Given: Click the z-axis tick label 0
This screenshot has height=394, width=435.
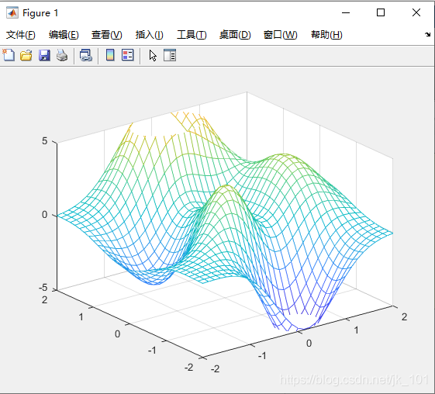Looking at the screenshot, I should click(x=45, y=215).
